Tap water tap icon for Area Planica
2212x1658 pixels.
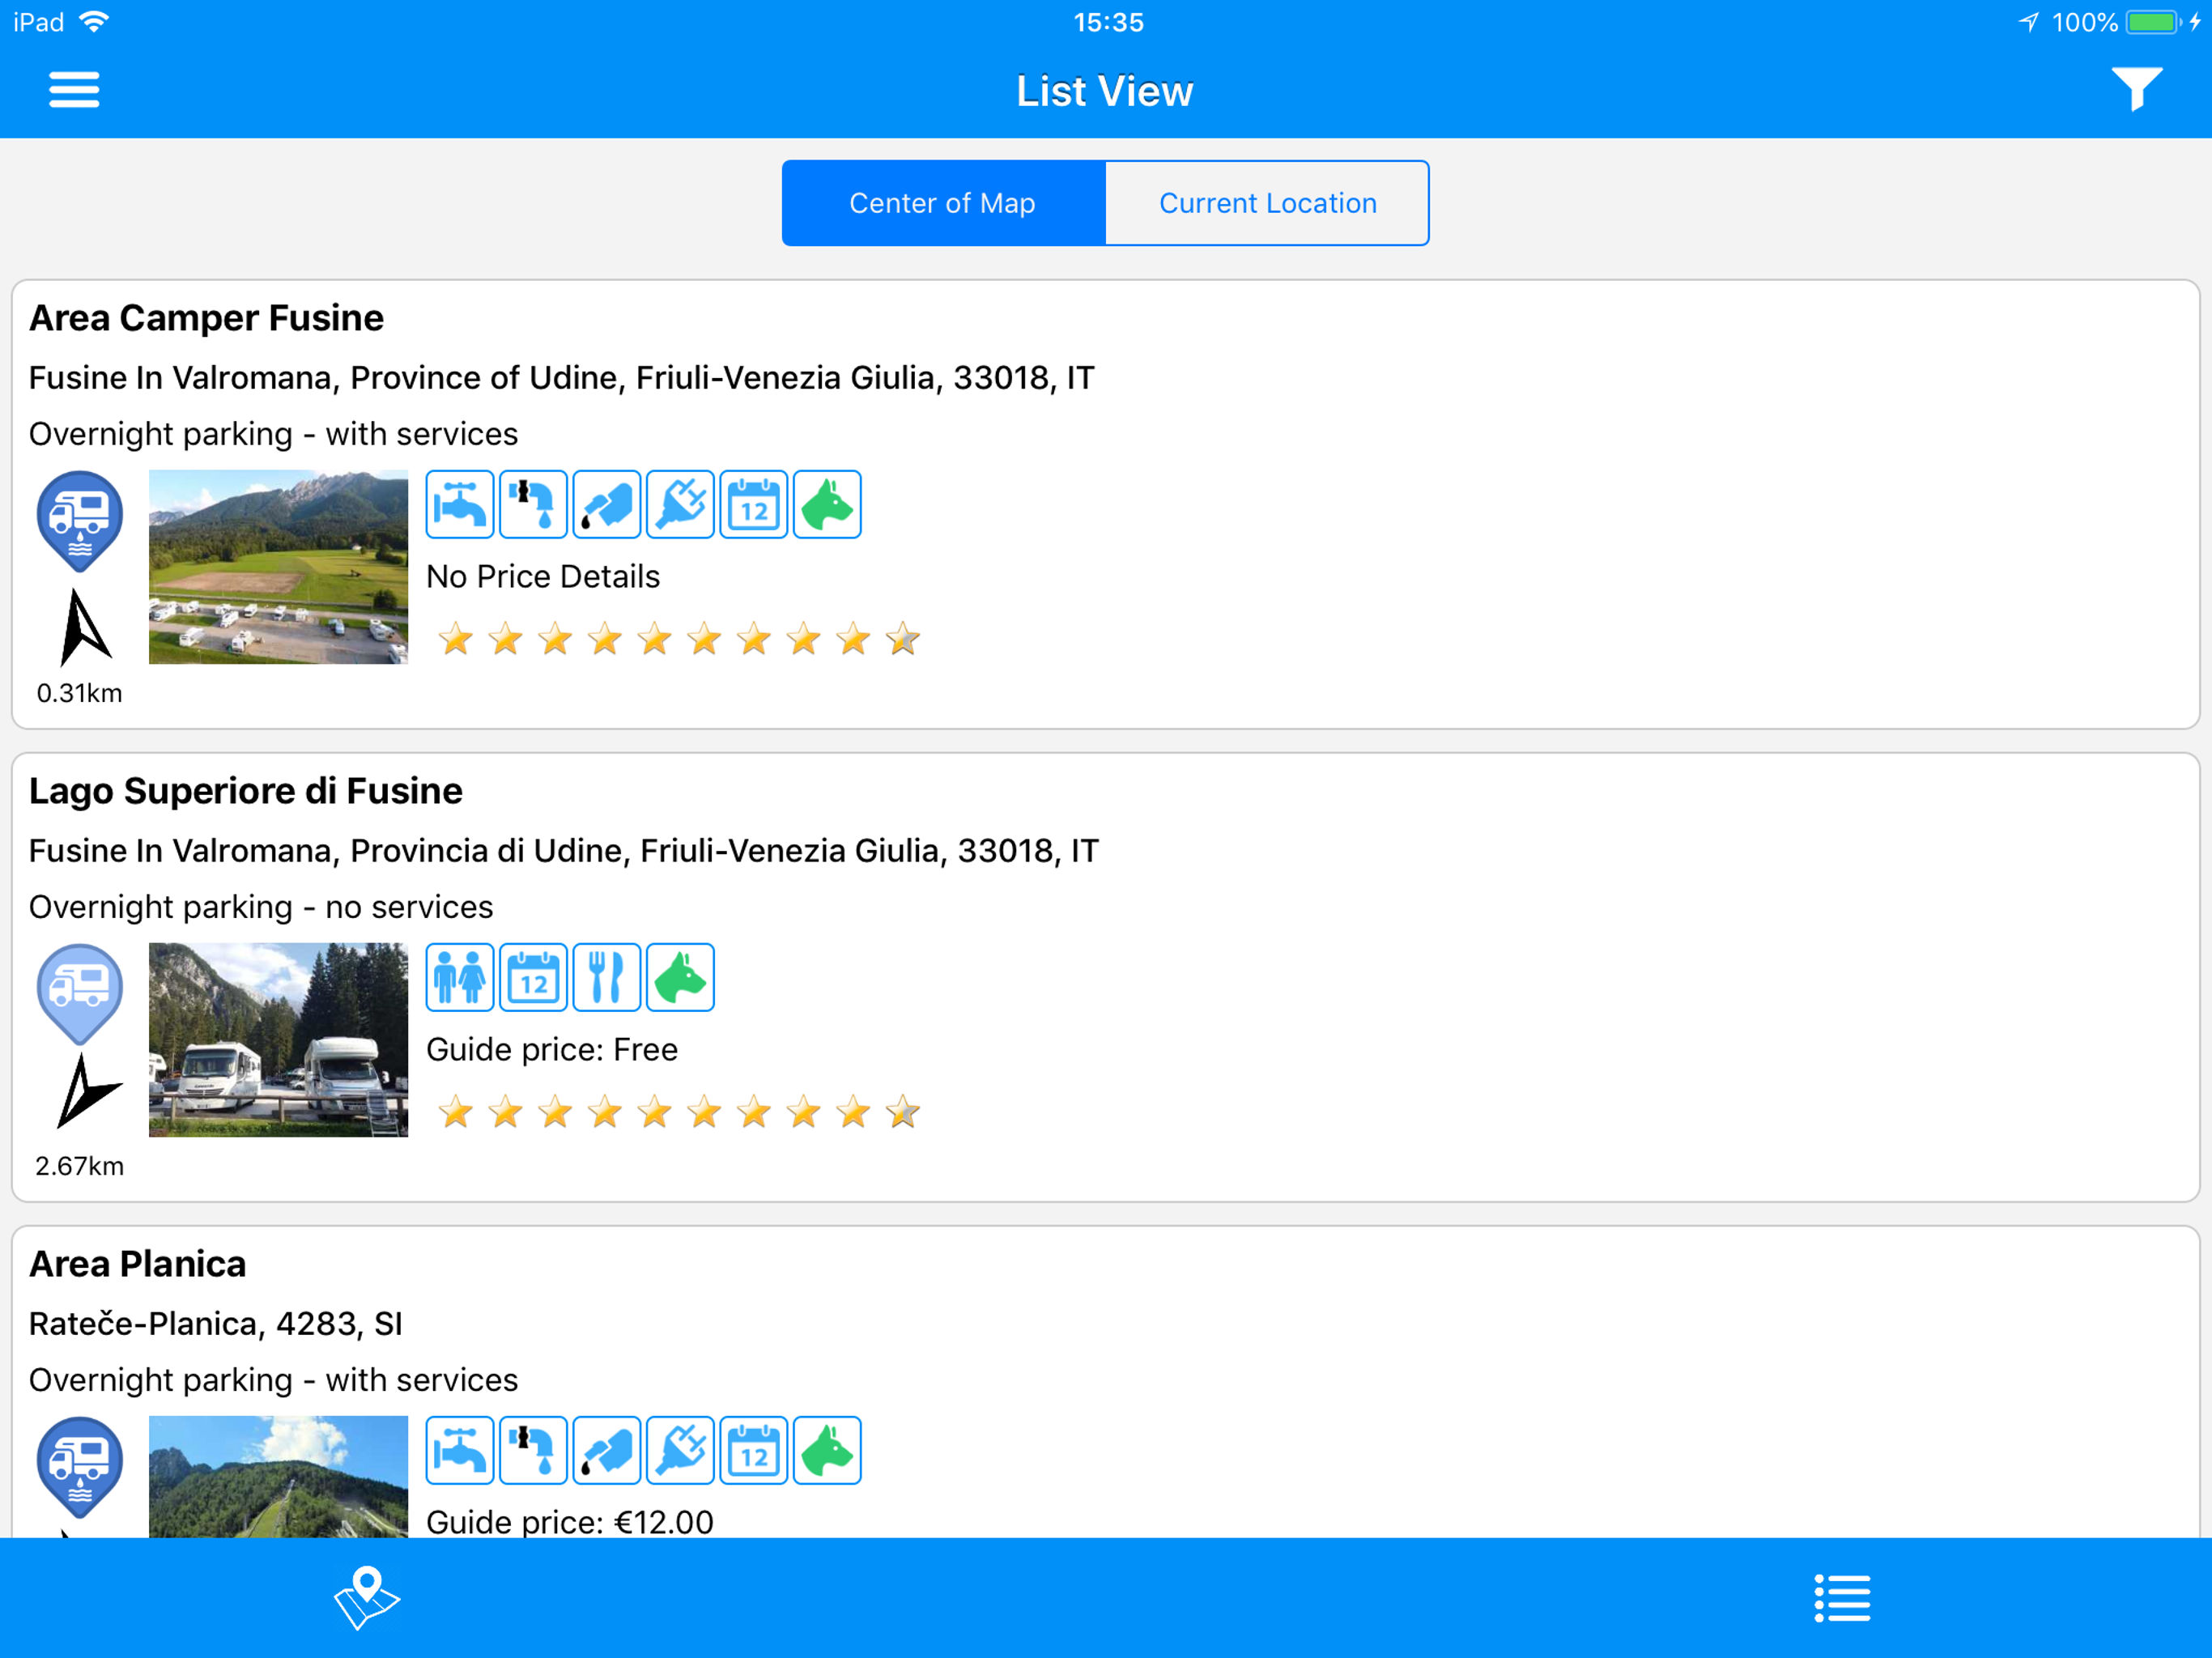(x=460, y=1450)
